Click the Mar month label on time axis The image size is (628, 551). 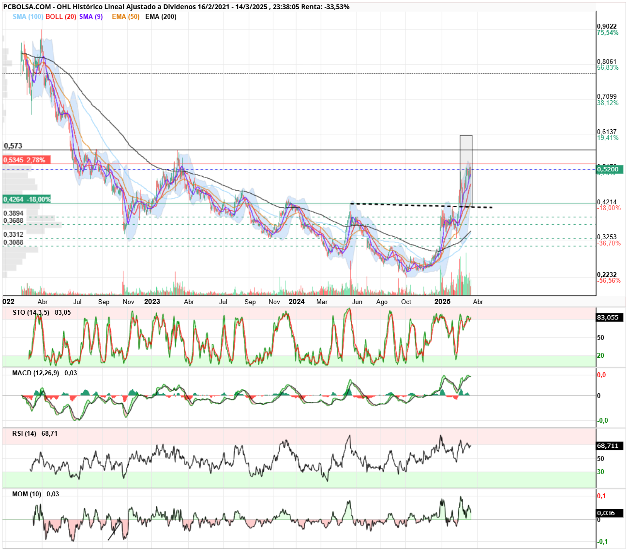point(322,302)
